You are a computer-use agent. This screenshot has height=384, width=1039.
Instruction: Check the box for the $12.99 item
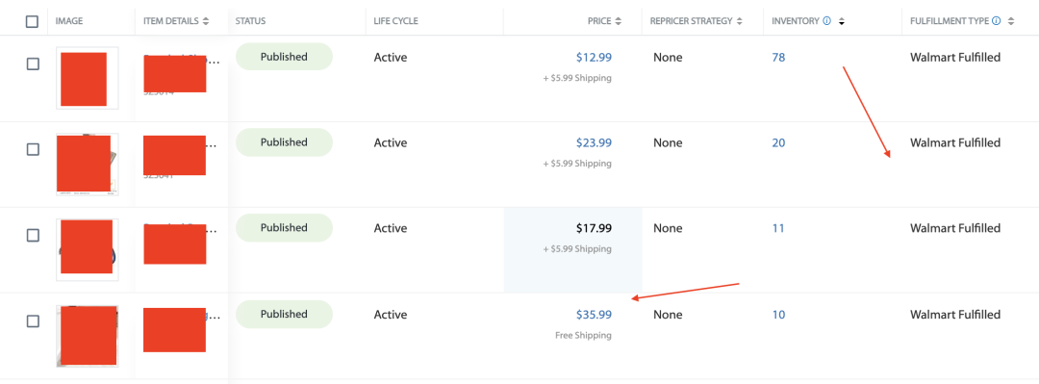pos(33,64)
